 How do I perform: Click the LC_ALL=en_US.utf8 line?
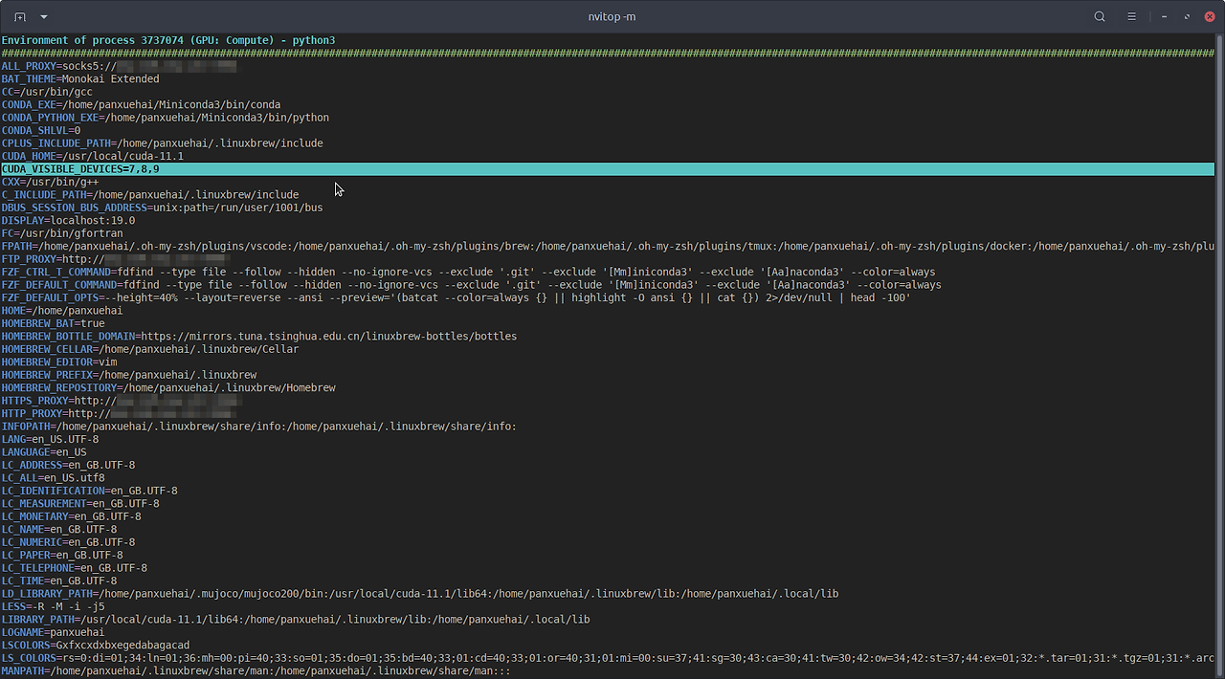pos(54,477)
